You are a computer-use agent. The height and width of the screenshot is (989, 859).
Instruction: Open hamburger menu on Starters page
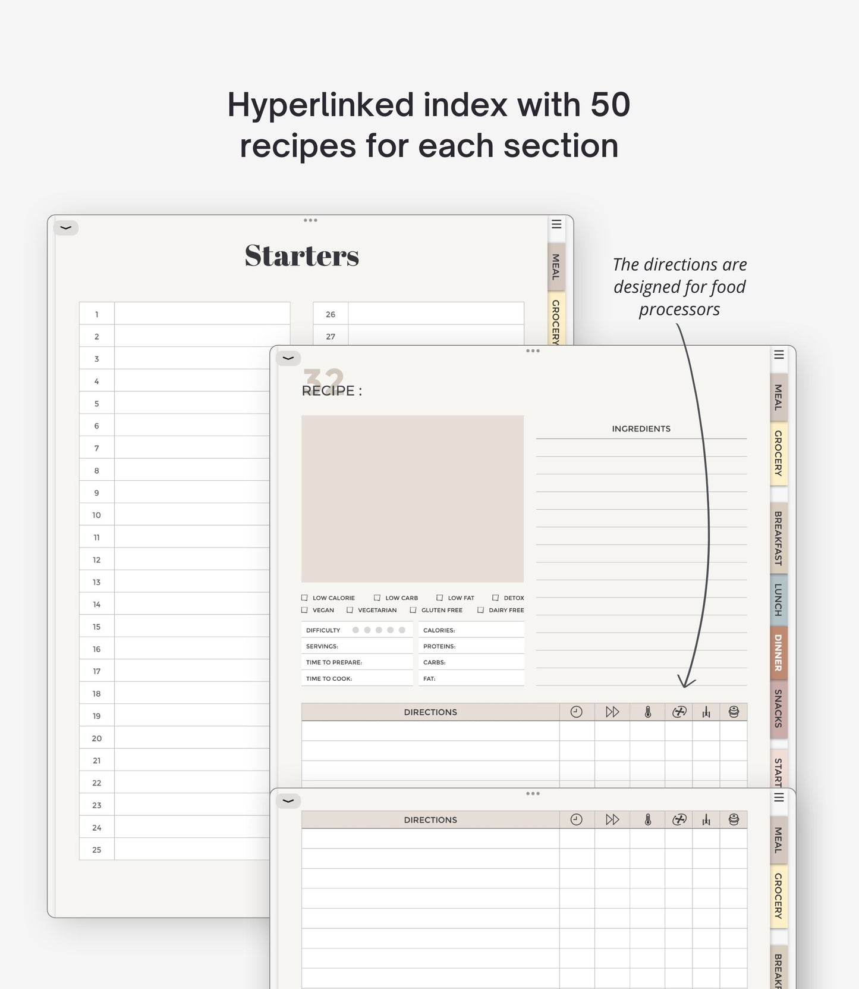coord(556,224)
